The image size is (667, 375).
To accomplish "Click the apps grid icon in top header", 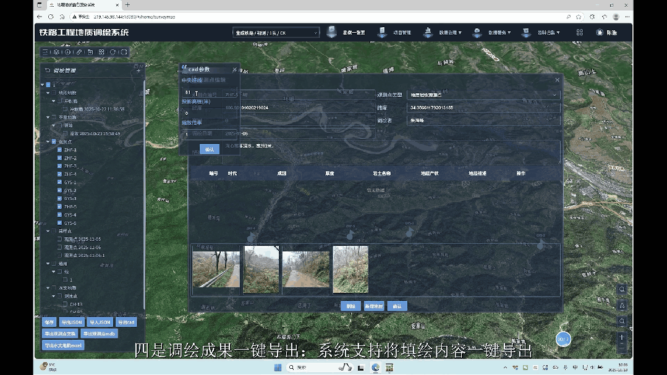I will tap(579, 32).
